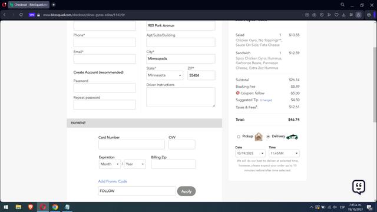Toggle the VPN badge in address bar
Image resolution: width=377 pixels, height=212 pixels.
[x=32, y=15]
